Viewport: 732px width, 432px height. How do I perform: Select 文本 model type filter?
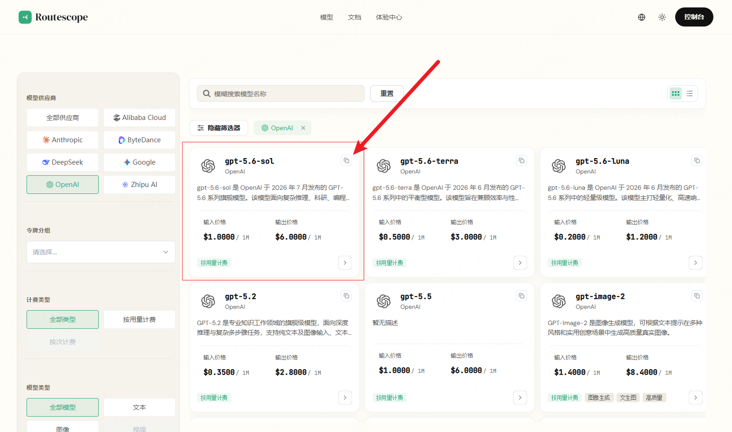point(139,407)
